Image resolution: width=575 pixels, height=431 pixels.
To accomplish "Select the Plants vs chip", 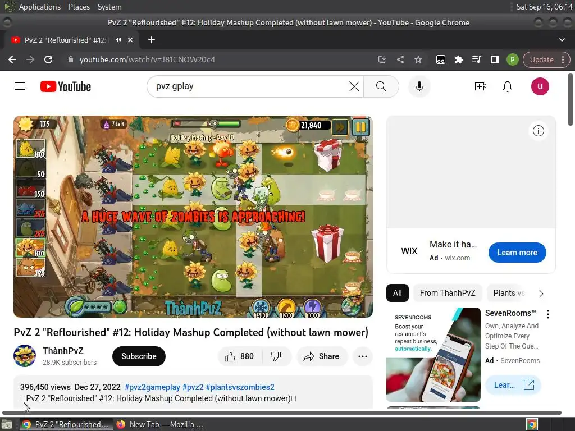I will coord(509,293).
